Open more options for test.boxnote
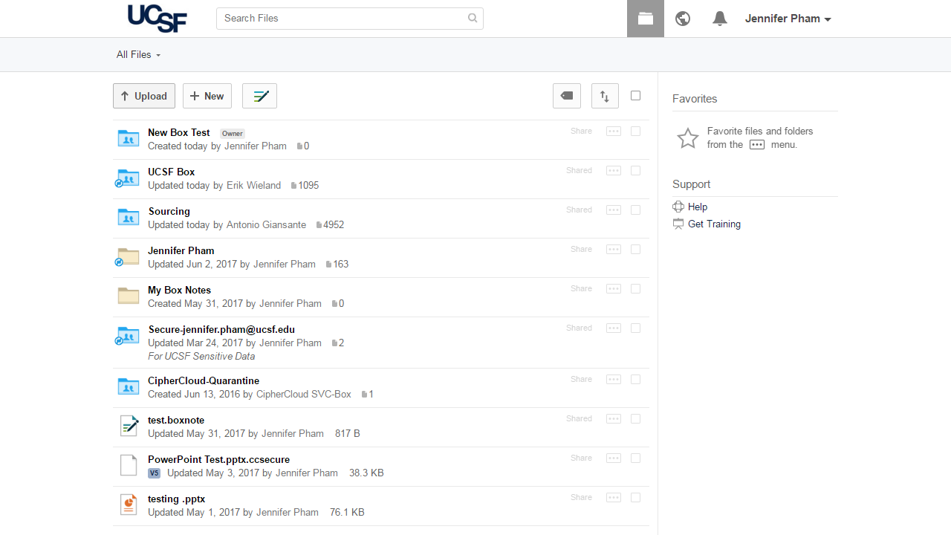This screenshot has height=535, width=951. pos(614,419)
